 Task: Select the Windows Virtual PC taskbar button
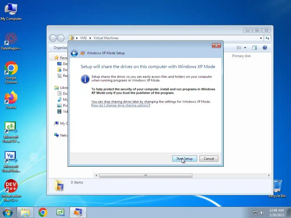coord(78,212)
